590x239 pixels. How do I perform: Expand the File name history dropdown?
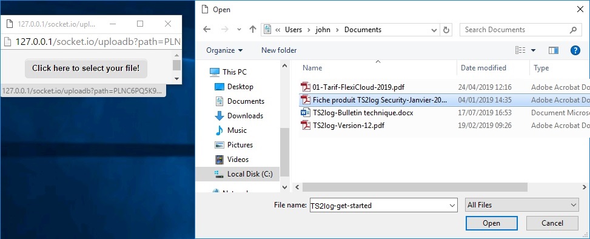pyautogui.click(x=452, y=206)
